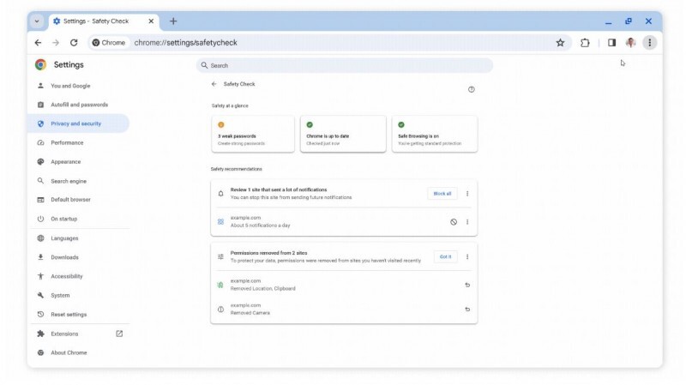The width and height of the screenshot is (686, 385).
Task: Go back using Safety Check back arrow
Action: coord(214,84)
